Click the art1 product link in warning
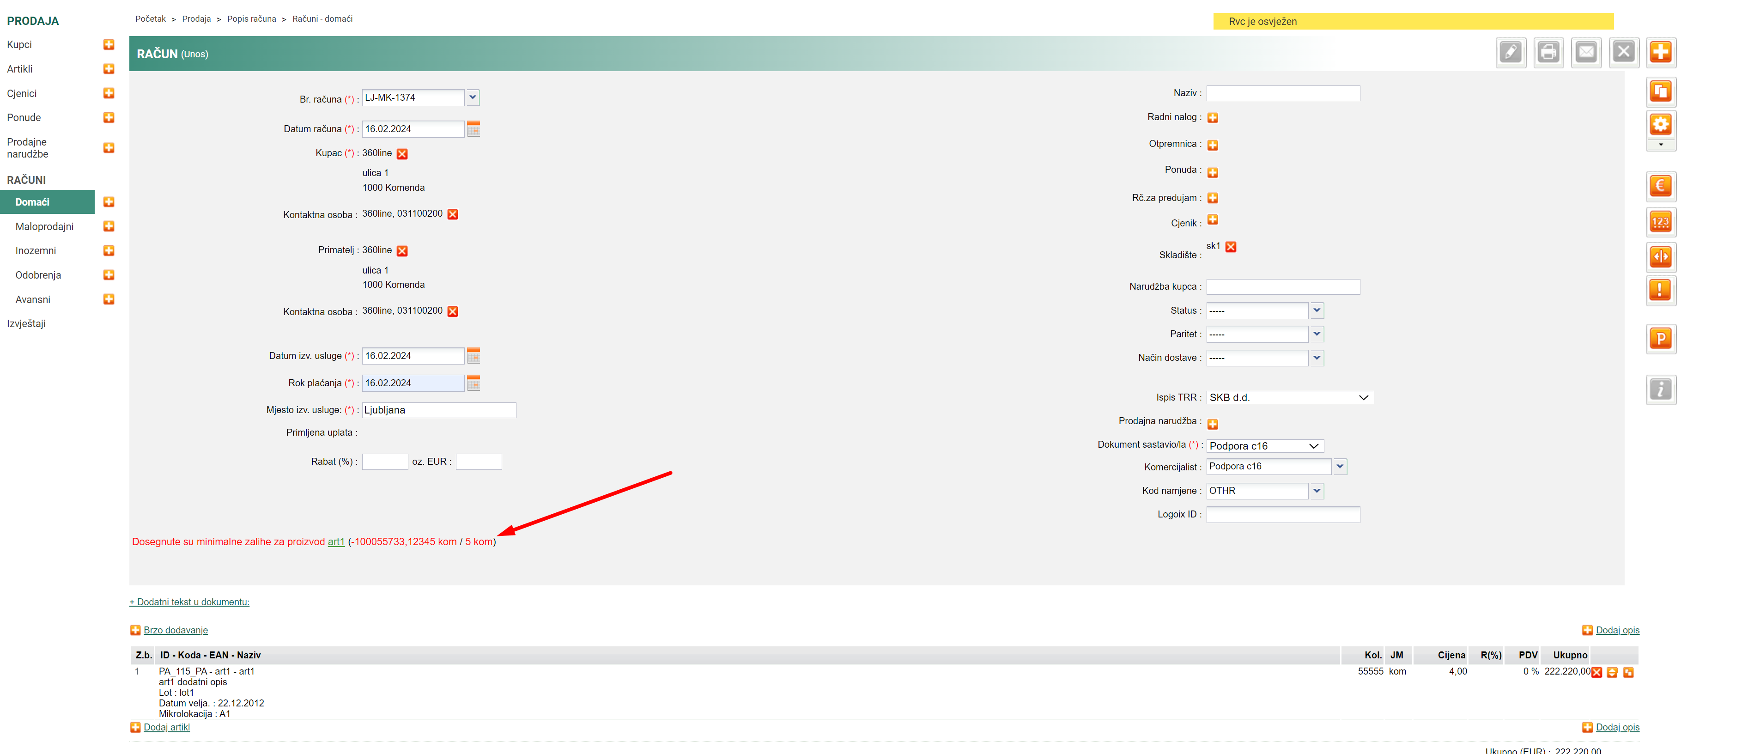Image resolution: width=1754 pixels, height=754 pixels. [x=336, y=541]
